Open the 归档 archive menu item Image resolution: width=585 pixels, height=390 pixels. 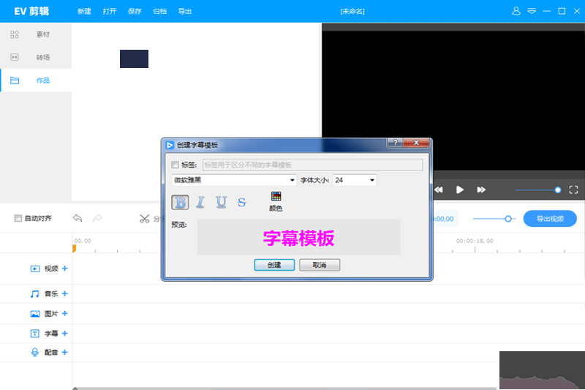(159, 12)
